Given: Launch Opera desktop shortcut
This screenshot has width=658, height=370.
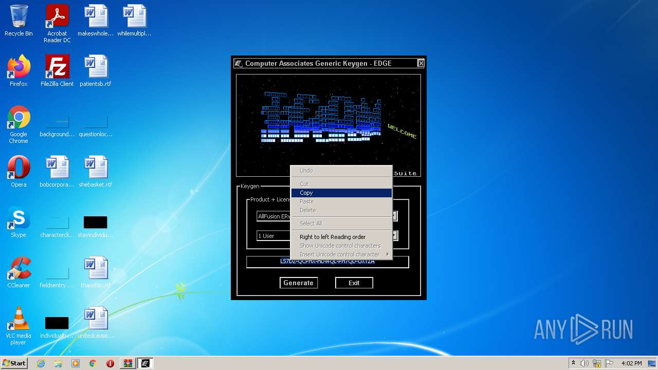Looking at the screenshot, I should [x=19, y=172].
